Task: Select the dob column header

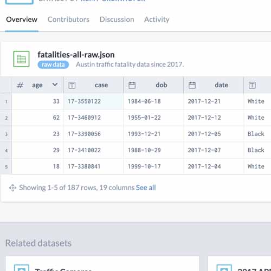Action: point(153,85)
